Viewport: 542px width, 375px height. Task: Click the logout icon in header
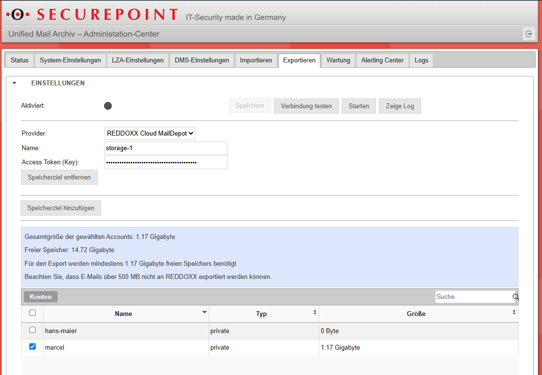click(x=529, y=34)
